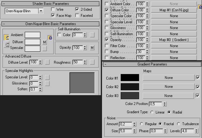
Task: Click the diffuse-specular lock icon on the right
Action: [50, 37]
